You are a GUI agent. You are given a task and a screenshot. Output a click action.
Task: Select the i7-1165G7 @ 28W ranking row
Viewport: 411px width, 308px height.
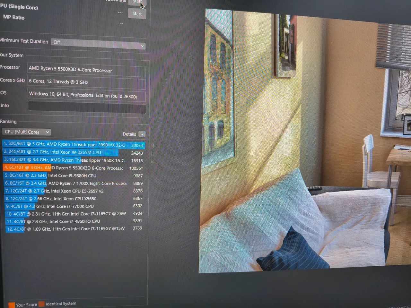[75, 214]
